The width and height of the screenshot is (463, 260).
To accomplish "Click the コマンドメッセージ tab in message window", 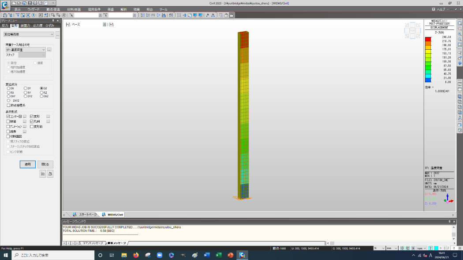I will pyautogui.click(x=93, y=243).
